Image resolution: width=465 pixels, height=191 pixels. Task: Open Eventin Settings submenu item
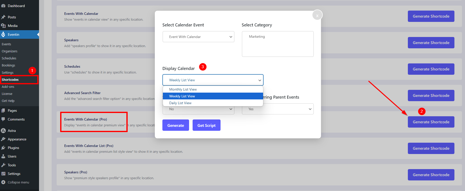[8, 72]
